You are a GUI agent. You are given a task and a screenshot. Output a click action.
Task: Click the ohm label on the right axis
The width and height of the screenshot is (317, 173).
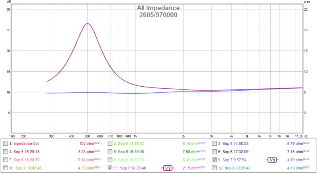pyautogui.click(x=306, y=2)
